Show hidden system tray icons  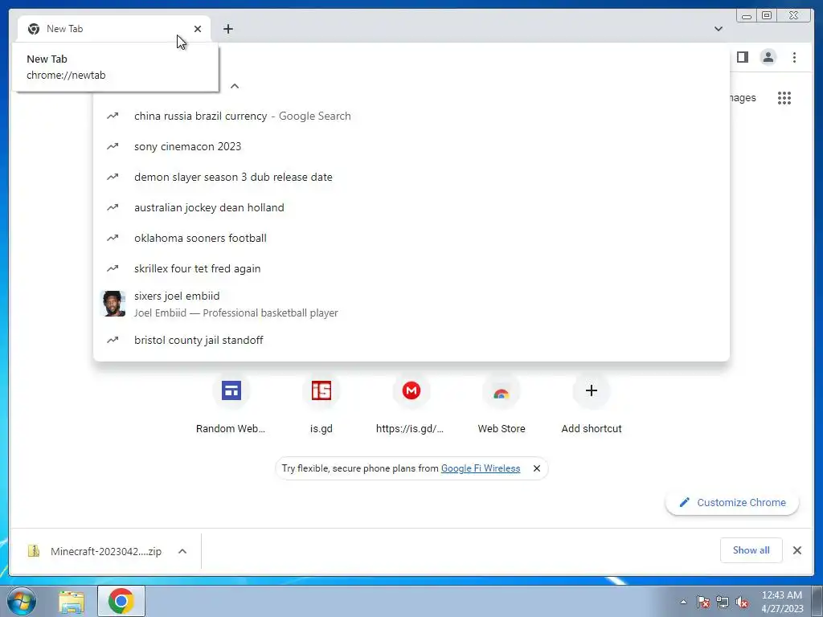[683, 602]
